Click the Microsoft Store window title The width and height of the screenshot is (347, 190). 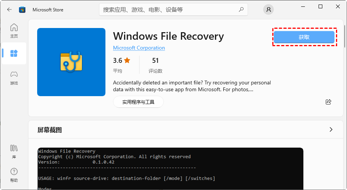coord(48,10)
